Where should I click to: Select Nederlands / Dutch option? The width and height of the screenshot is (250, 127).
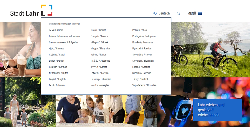pos(58,73)
